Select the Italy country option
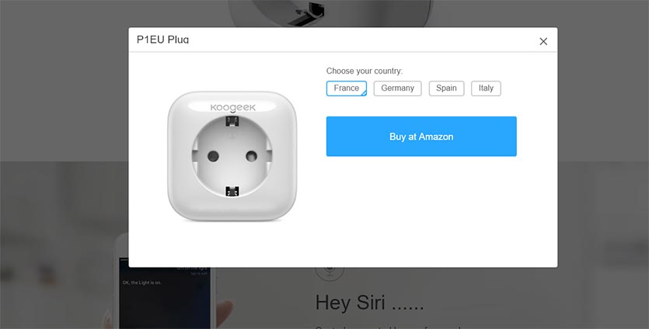The height and width of the screenshot is (329, 649). 486,88
